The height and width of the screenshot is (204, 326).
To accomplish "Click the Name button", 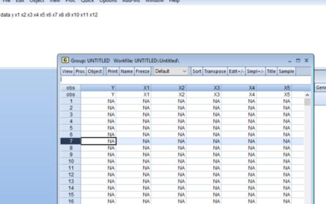I will click(x=126, y=71).
